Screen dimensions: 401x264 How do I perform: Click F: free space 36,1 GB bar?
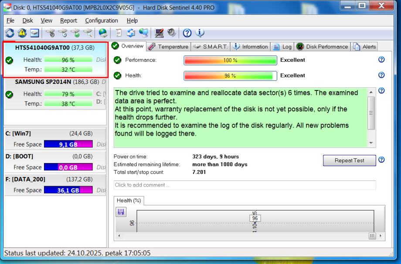(x=68, y=190)
